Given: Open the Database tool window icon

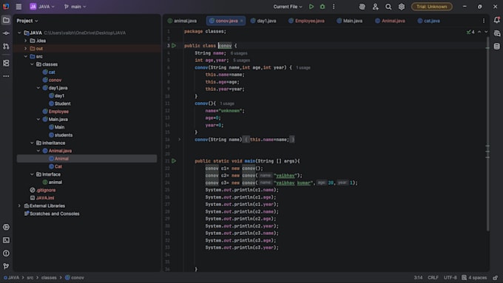Looking at the screenshot, I should pyautogui.click(x=496, y=46).
